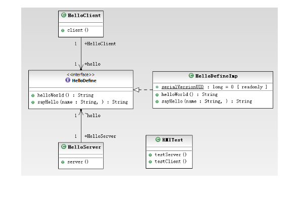Click the green class icon beside HelloDefineImp
The height and width of the screenshot is (204, 297).
coord(191,76)
